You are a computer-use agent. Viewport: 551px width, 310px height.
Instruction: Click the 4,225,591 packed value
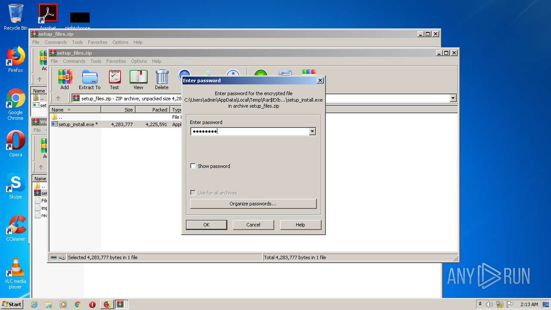click(156, 124)
